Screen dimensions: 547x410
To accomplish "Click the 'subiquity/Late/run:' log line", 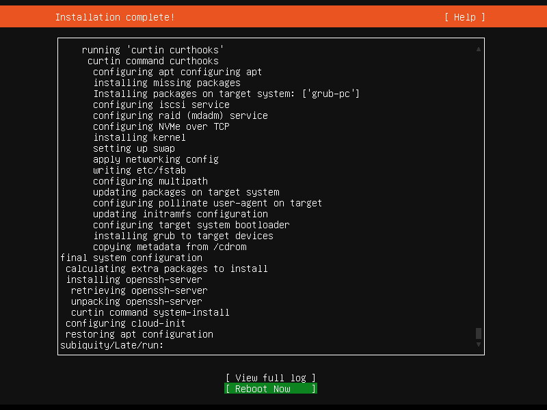I will coord(112,345).
